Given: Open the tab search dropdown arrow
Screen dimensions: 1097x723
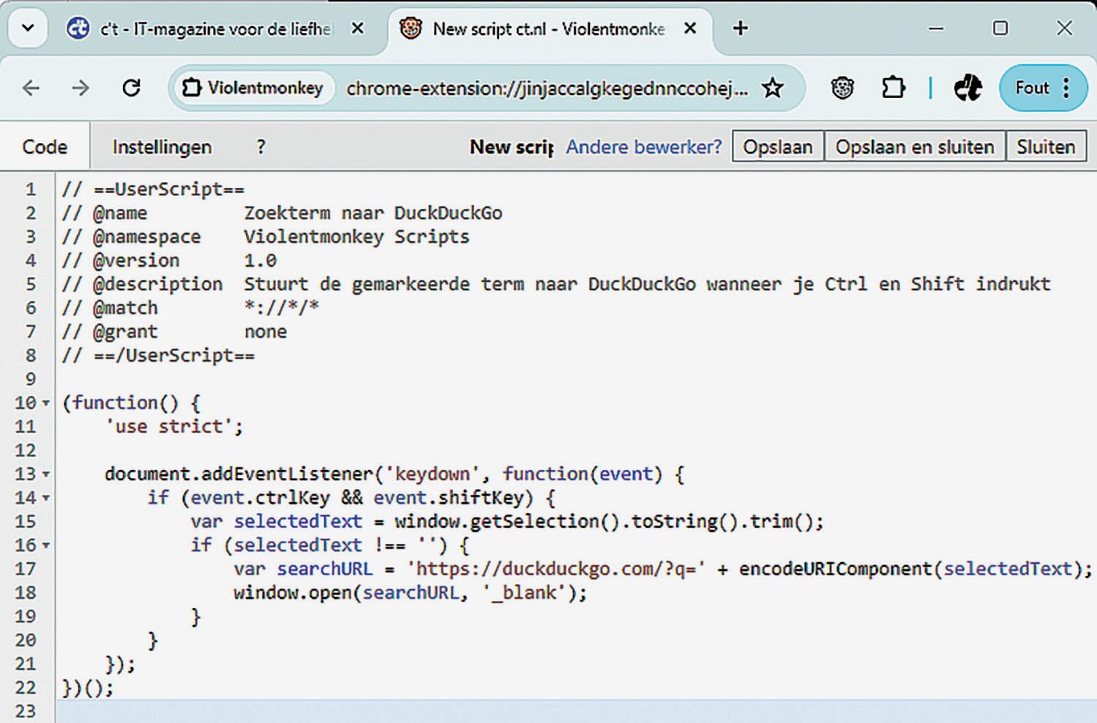Looking at the screenshot, I should pos(28,29).
